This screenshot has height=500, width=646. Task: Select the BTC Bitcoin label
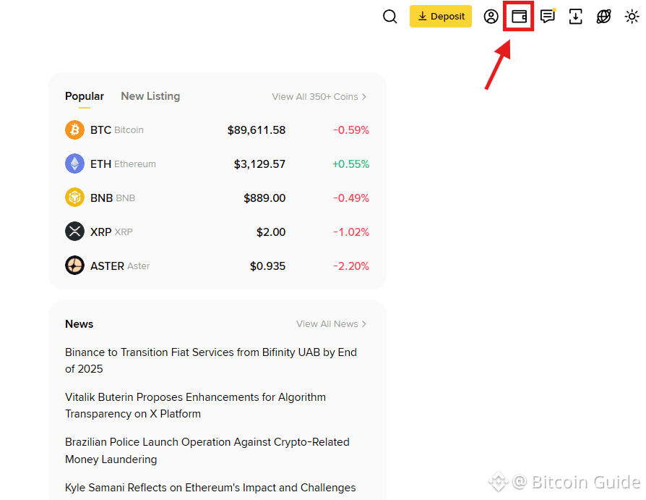(x=117, y=130)
